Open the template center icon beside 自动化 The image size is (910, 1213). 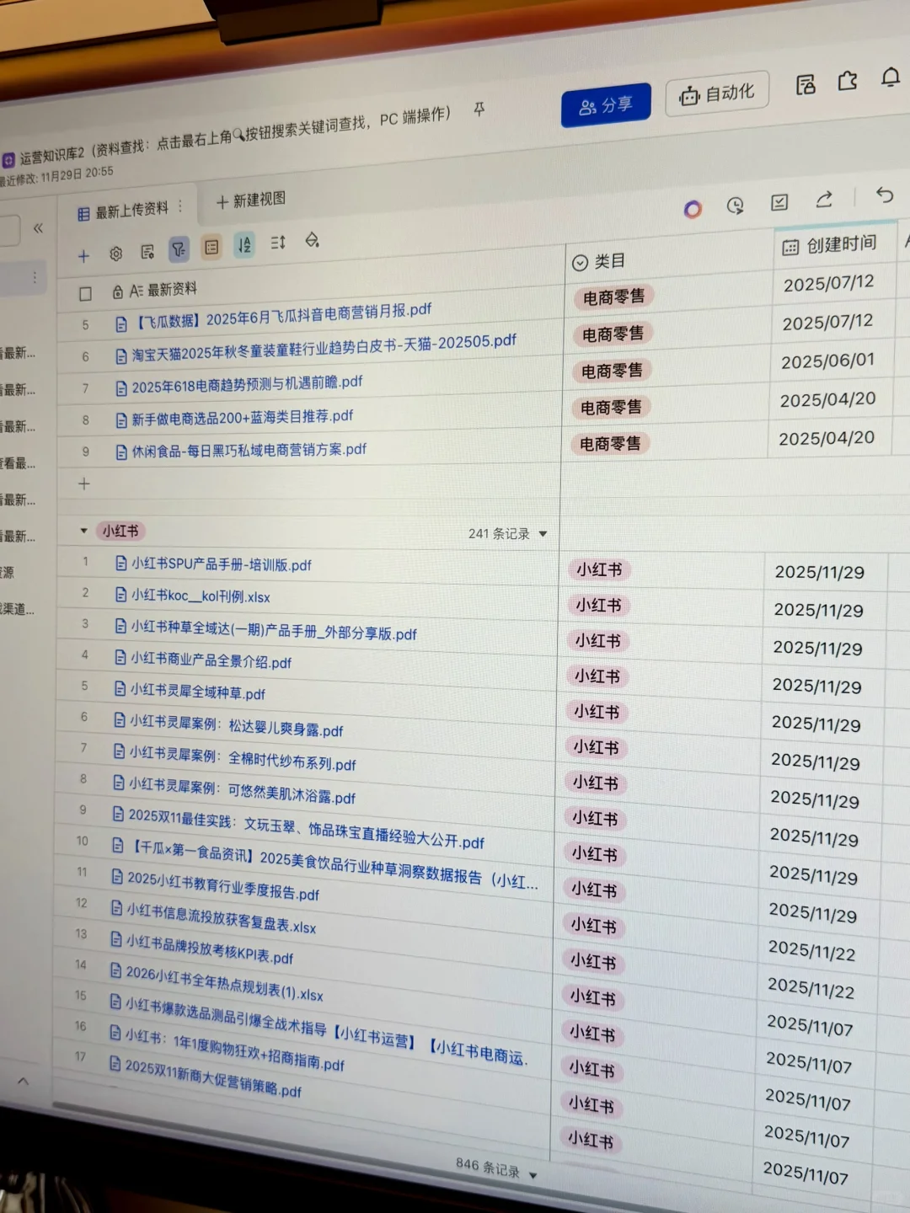click(806, 84)
